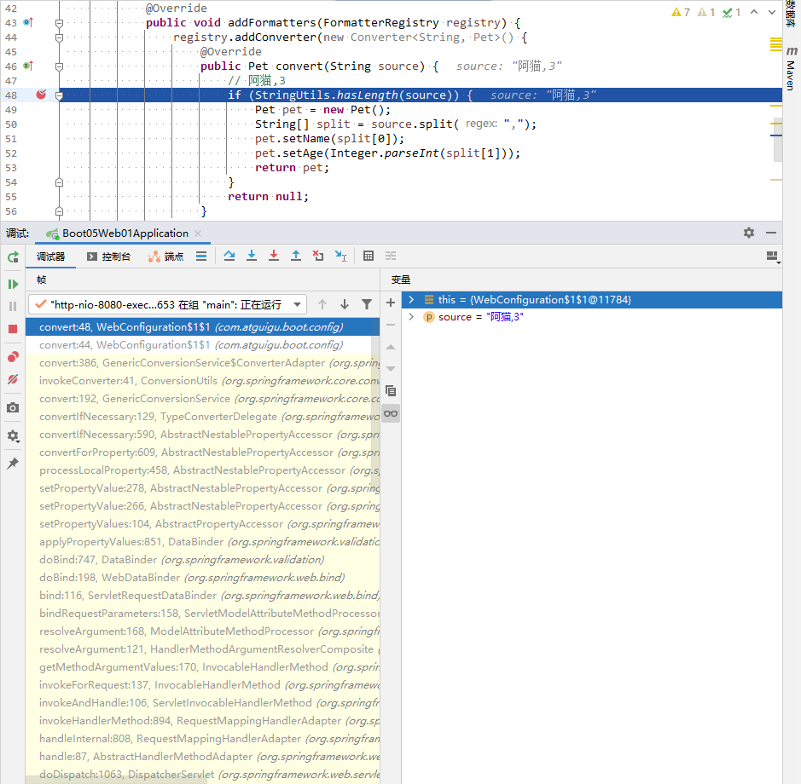Click the Rerun debug session icon
Viewport: 801px width, 784px height.
point(14,257)
